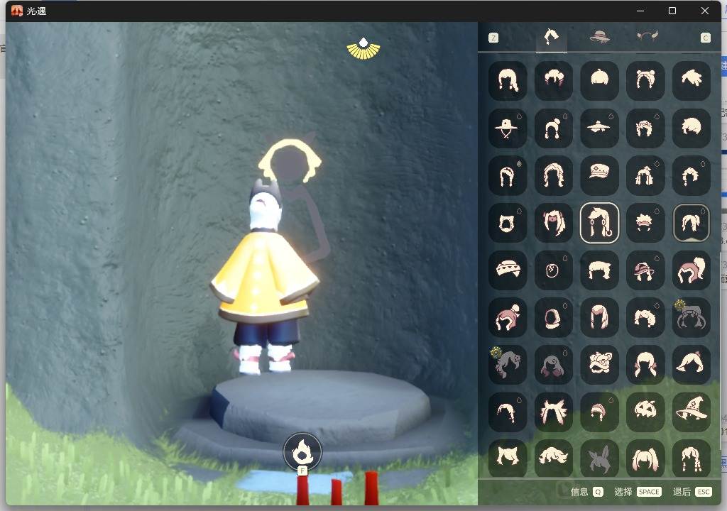Click the Z previous category key
This screenshot has width=727, height=511.
click(493, 38)
